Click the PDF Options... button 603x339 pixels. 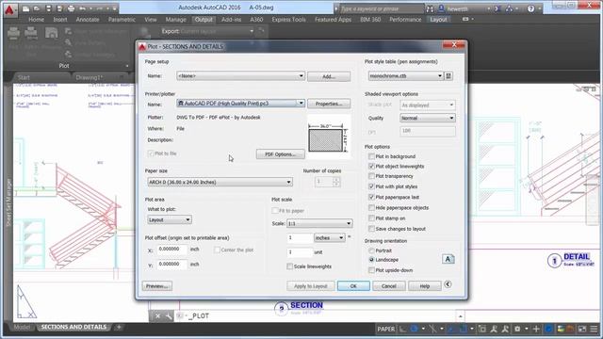(281, 154)
